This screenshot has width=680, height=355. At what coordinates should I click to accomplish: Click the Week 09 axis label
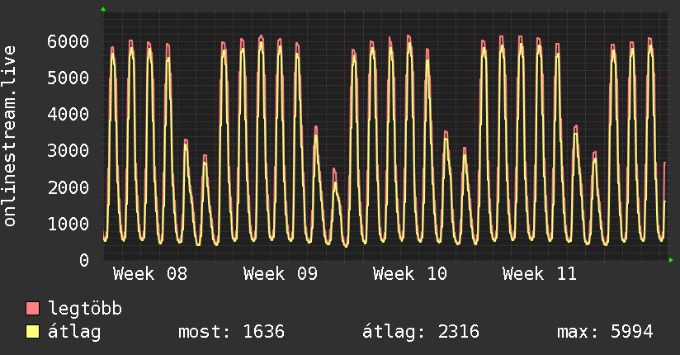tap(280, 274)
